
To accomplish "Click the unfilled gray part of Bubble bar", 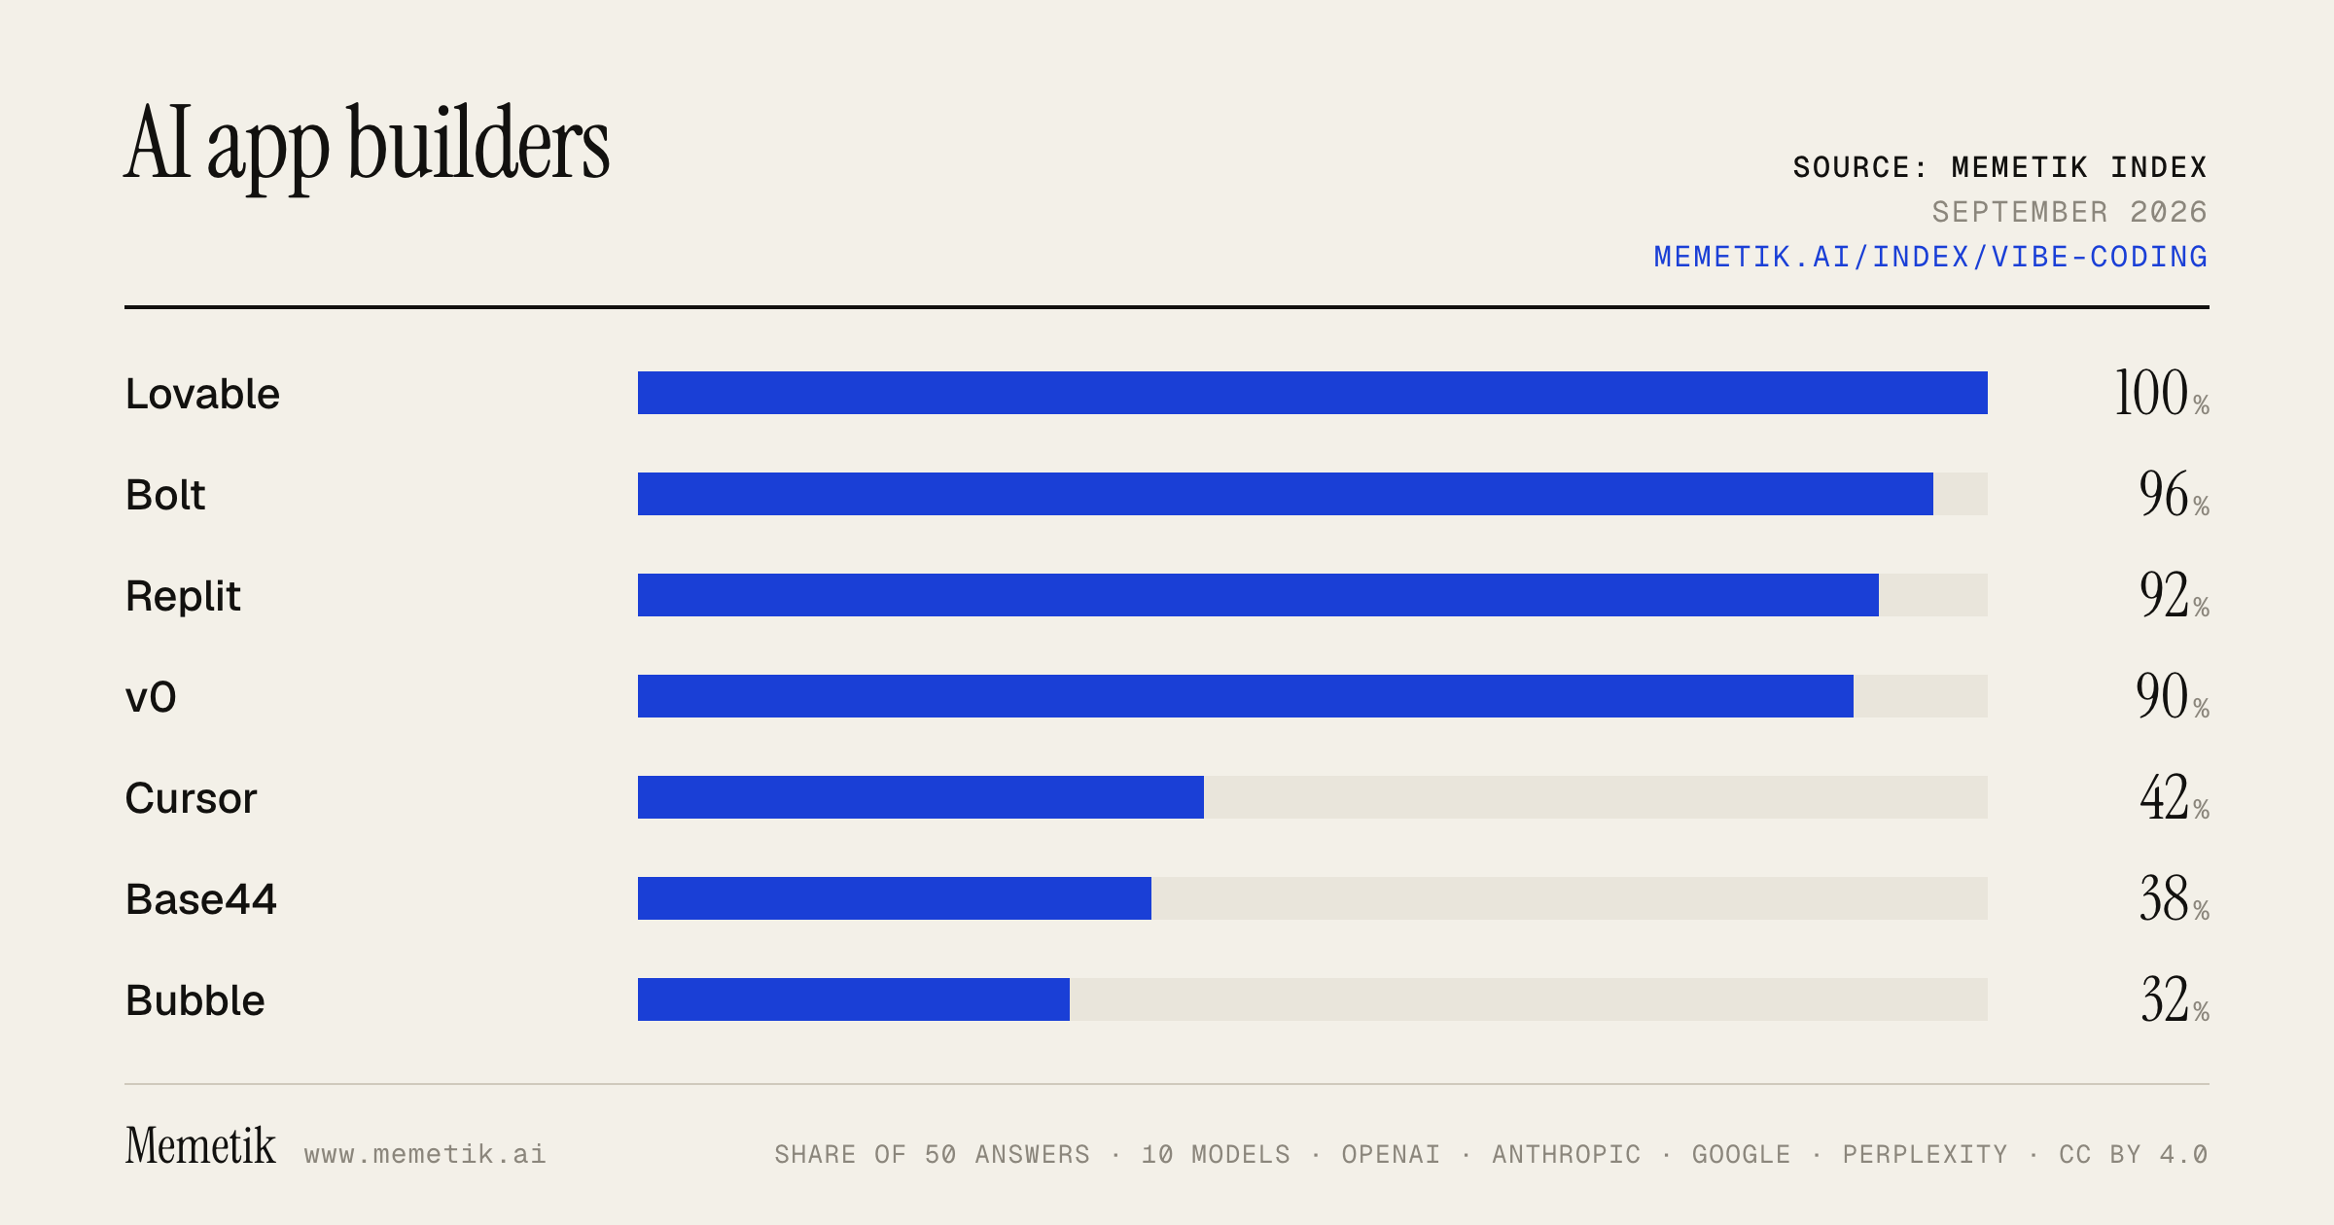I will tap(1529, 999).
